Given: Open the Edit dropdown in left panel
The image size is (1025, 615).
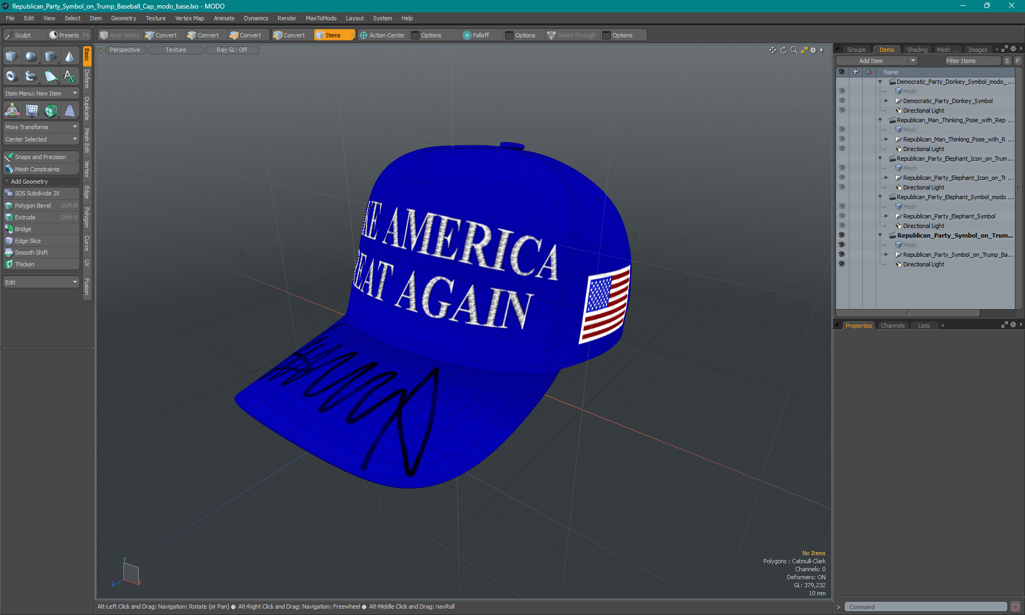Looking at the screenshot, I should point(41,282).
